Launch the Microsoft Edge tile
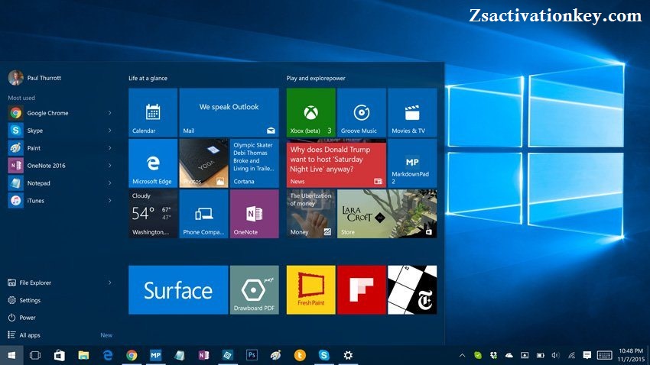This screenshot has width=650, height=365. (153, 163)
